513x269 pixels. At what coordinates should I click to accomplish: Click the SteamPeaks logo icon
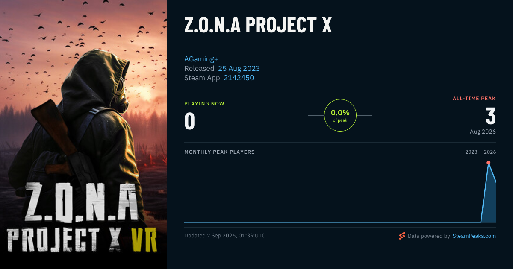pos(402,236)
